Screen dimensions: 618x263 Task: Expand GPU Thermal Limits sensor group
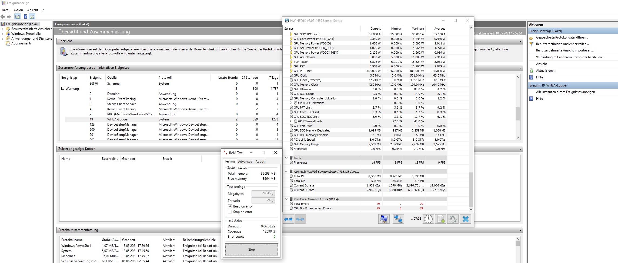(290, 121)
